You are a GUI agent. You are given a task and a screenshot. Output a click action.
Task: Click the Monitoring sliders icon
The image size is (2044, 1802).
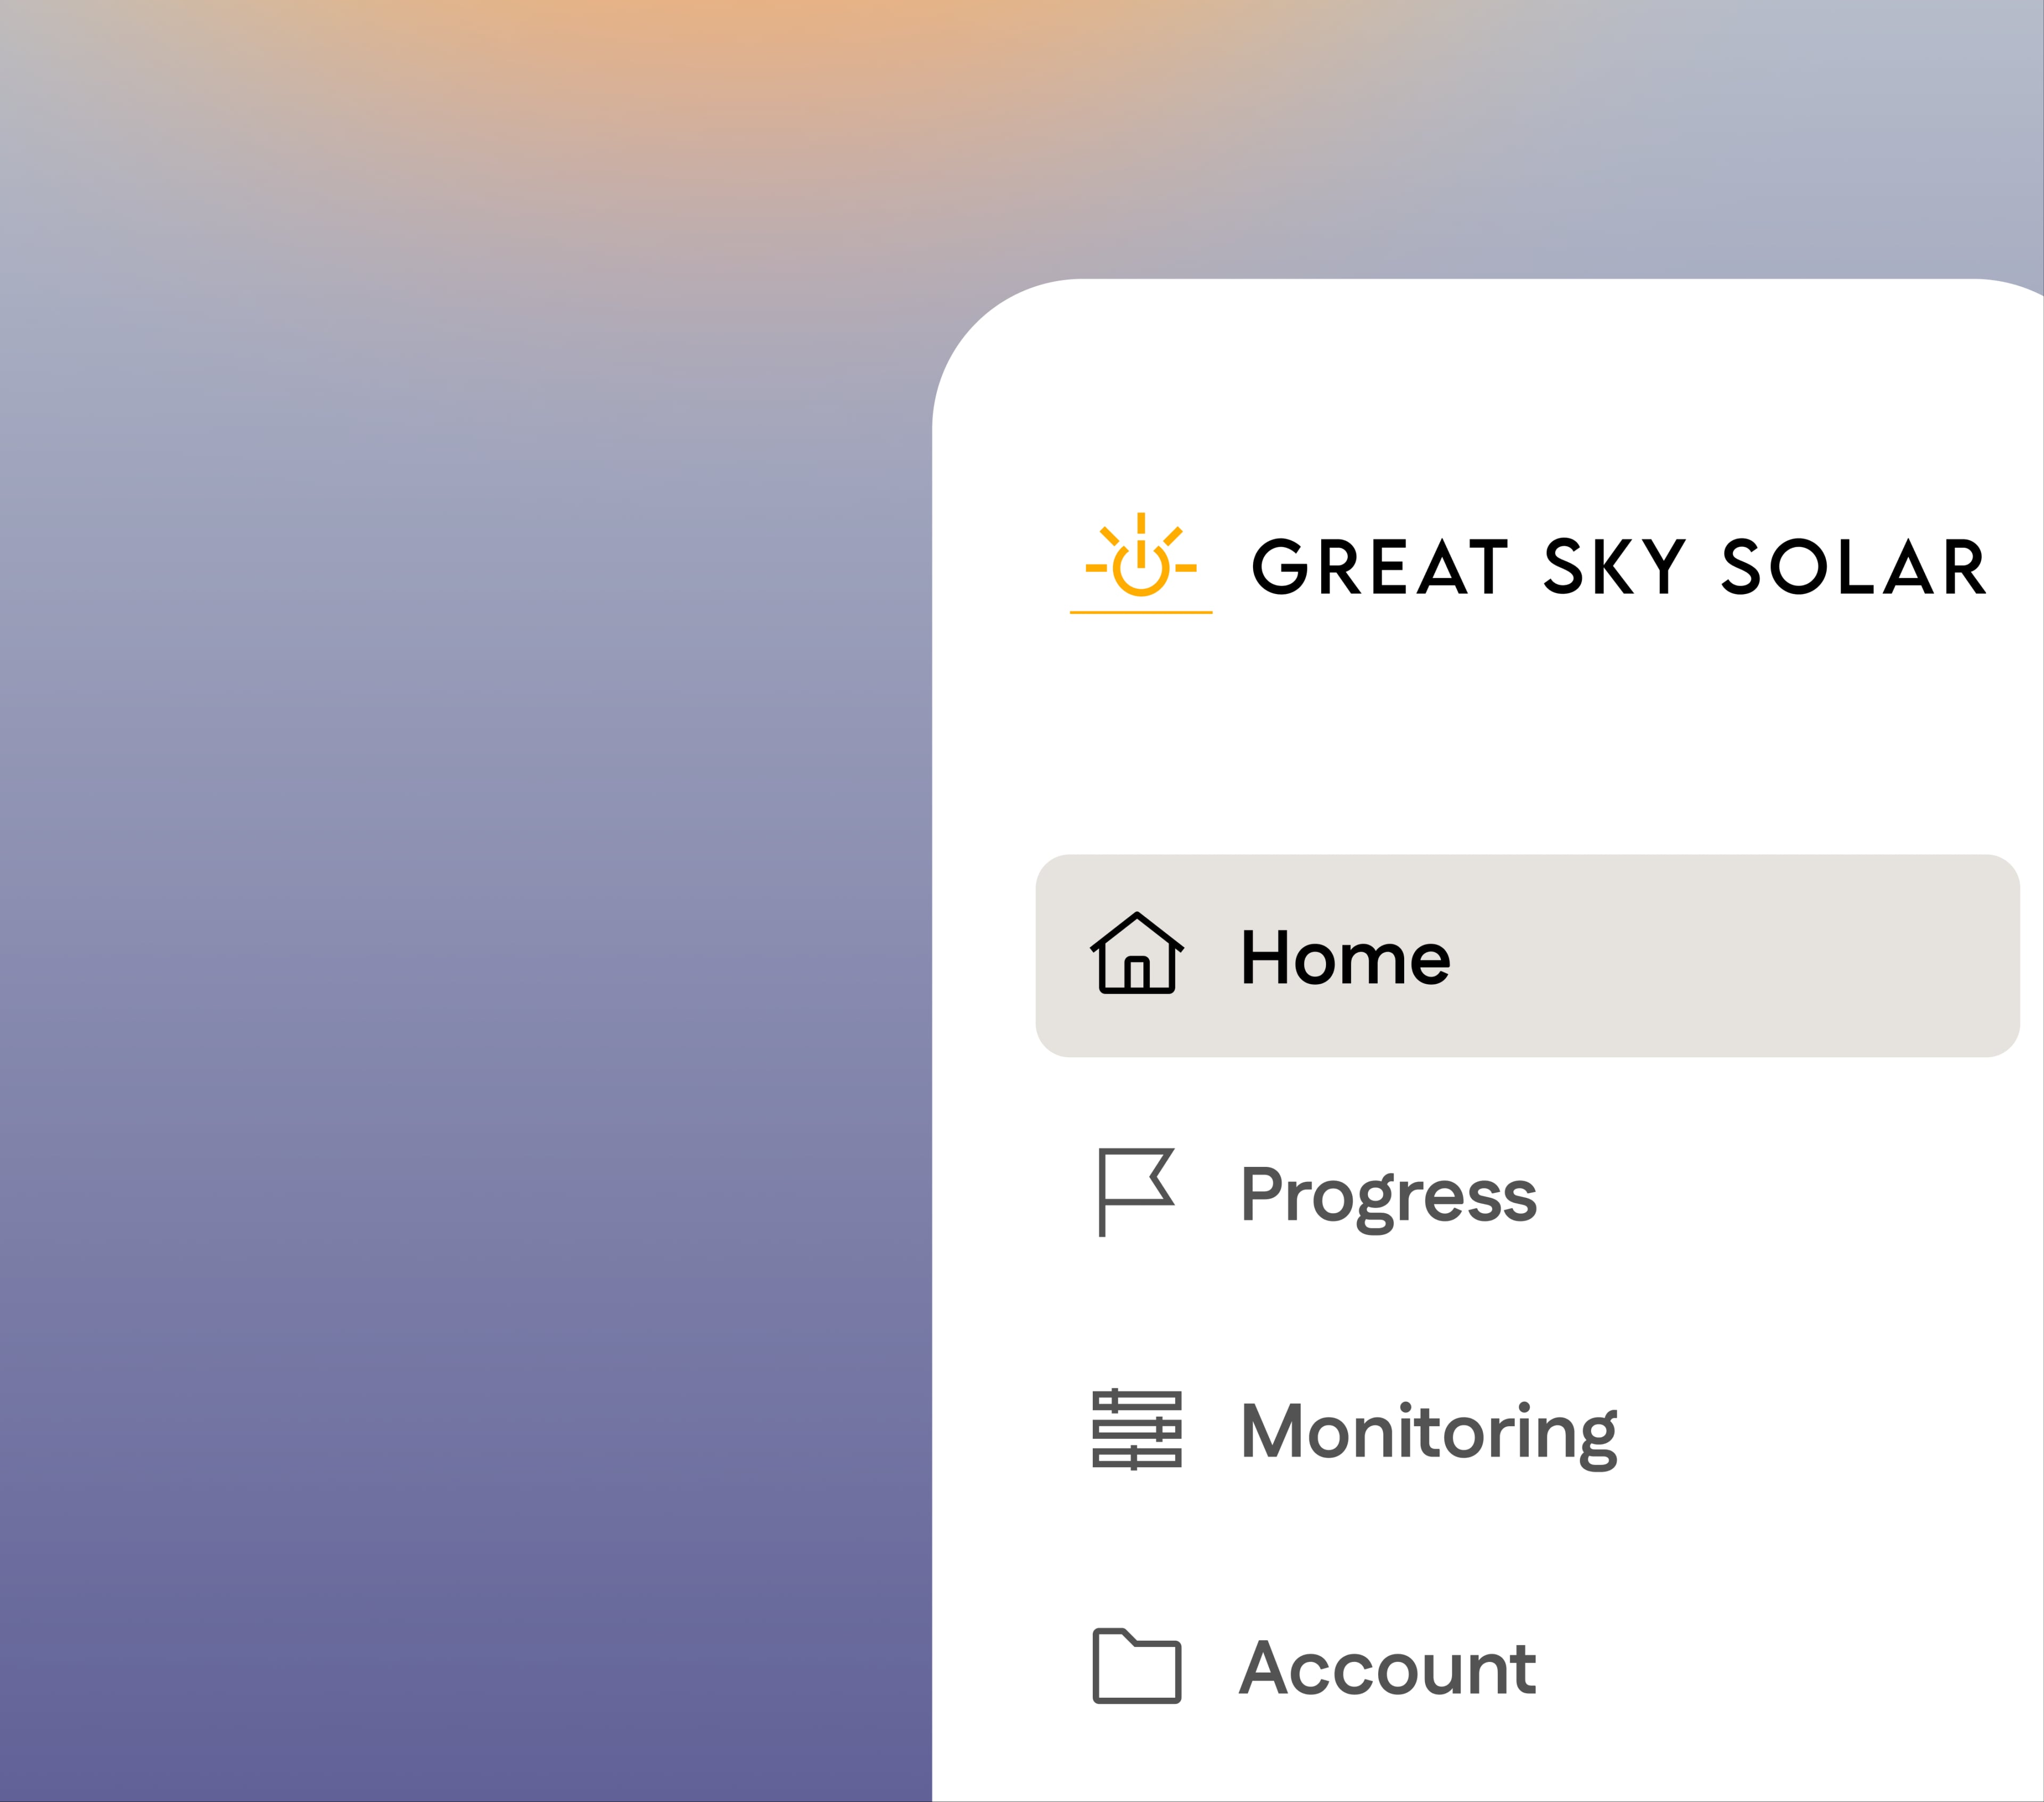pyautogui.click(x=1136, y=1429)
